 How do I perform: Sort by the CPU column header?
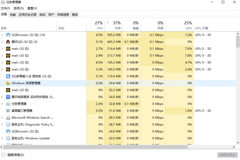pos(95,26)
